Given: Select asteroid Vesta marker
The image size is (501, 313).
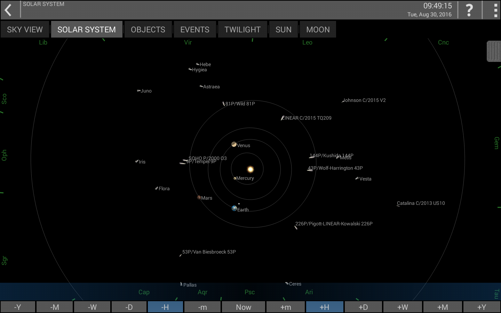Looking at the screenshot, I should [x=357, y=178].
